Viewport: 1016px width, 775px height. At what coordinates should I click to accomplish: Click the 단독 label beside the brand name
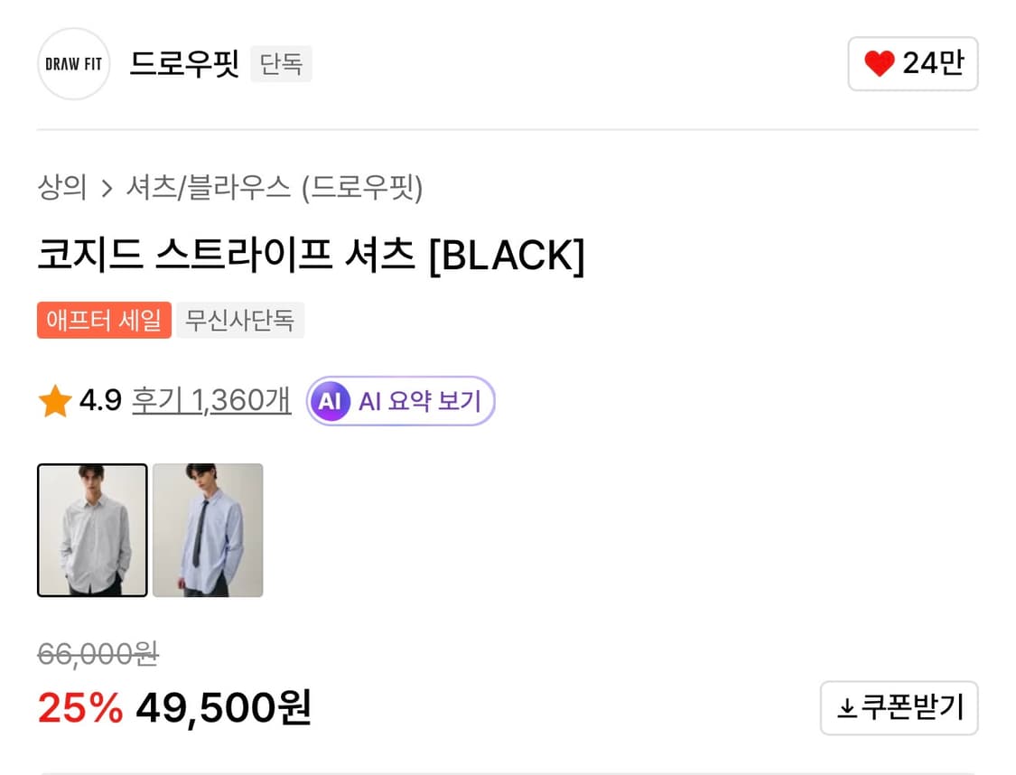281,63
